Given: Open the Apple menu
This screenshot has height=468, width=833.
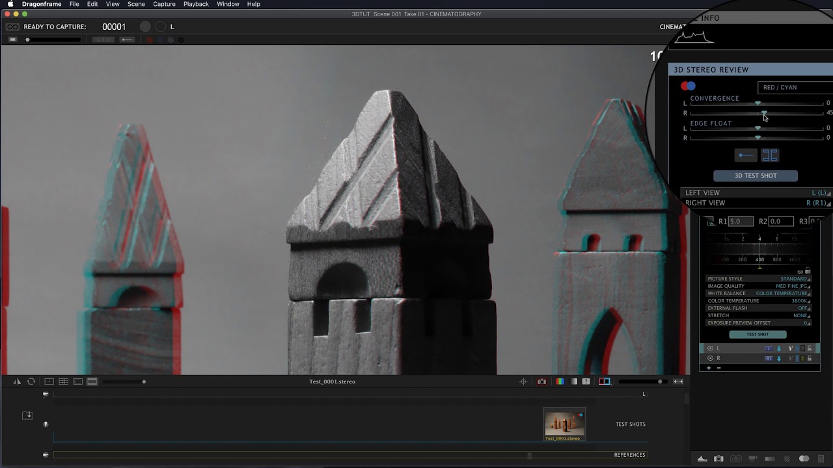Looking at the screenshot, I should [x=10, y=4].
